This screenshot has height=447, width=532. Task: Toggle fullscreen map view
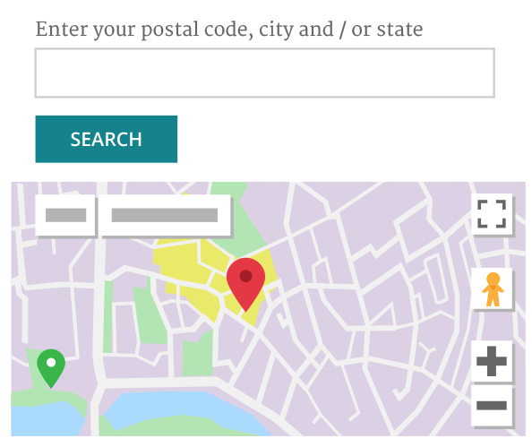pyautogui.click(x=492, y=214)
